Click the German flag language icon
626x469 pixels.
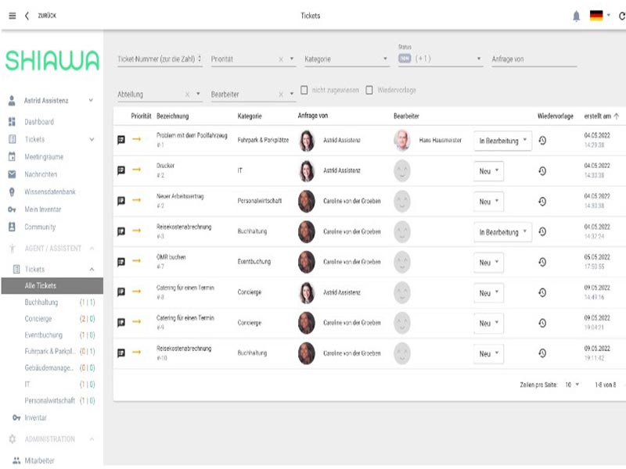[x=596, y=16]
